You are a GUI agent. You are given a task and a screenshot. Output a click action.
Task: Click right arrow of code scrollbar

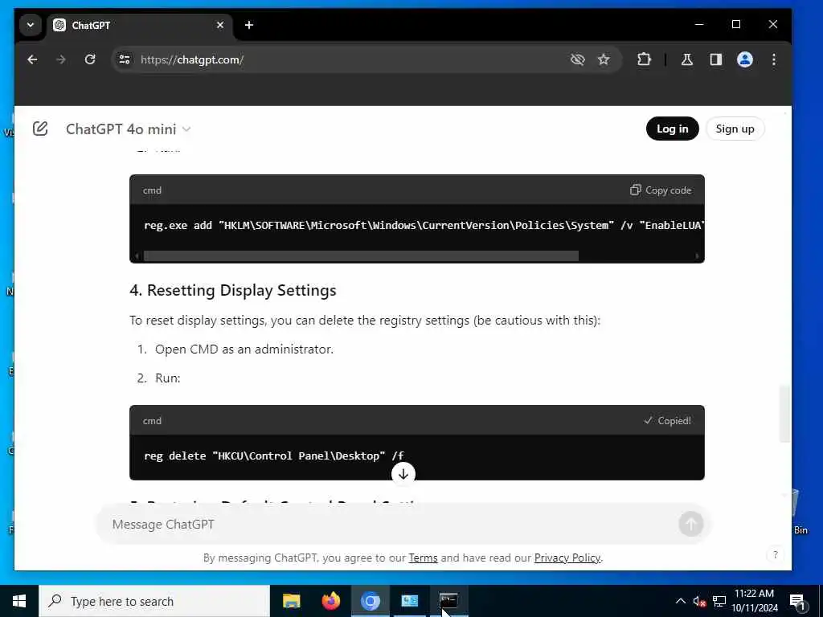coord(697,256)
